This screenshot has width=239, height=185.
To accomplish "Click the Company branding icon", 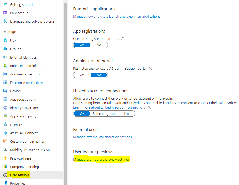I will (5, 167).
